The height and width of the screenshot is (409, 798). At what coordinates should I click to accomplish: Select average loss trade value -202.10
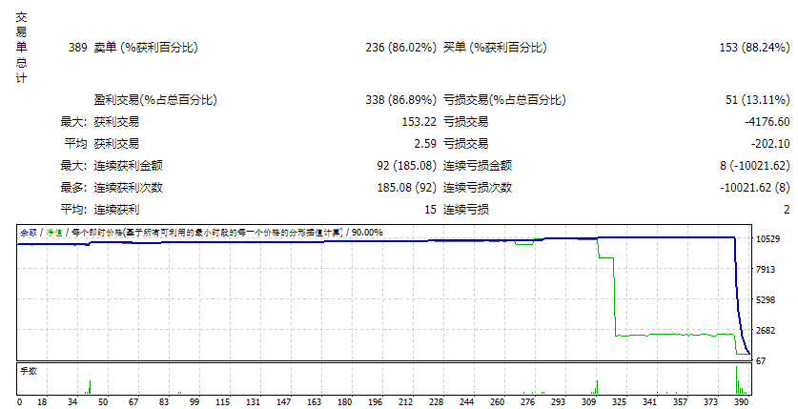[x=770, y=144]
